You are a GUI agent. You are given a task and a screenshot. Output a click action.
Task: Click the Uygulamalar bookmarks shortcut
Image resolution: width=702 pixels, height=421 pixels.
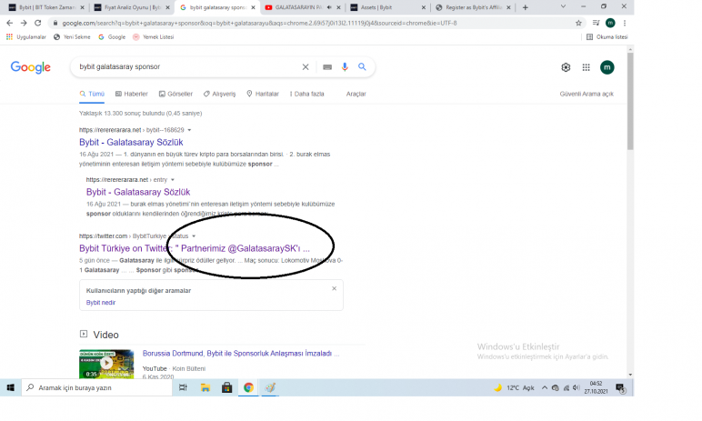point(26,37)
